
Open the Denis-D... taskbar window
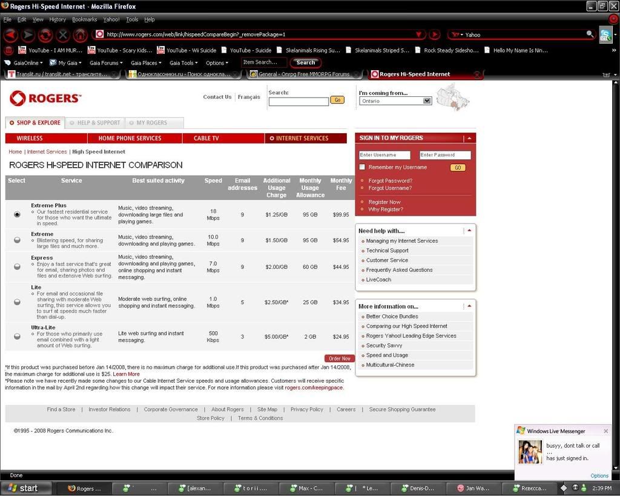click(x=418, y=488)
